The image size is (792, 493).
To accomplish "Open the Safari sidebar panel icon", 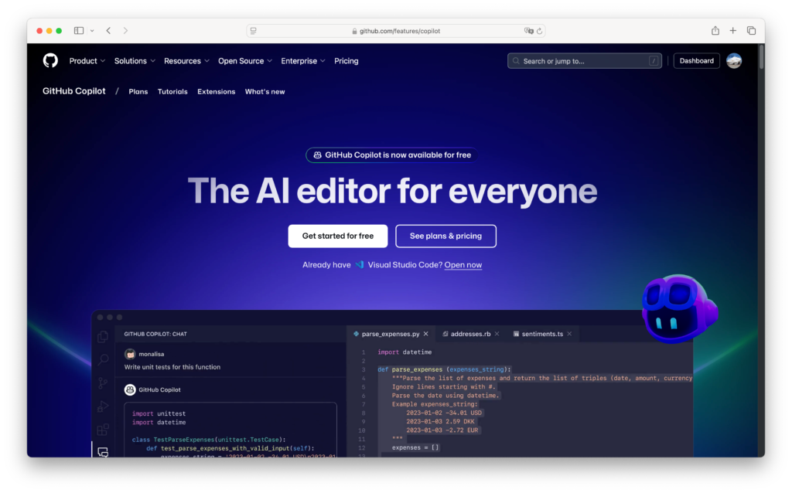I will (x=79, y=31).
